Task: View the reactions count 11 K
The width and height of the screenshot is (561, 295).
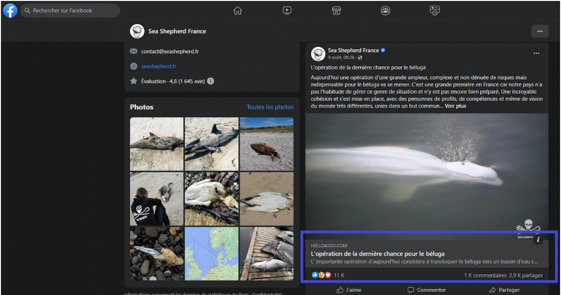Action: 339,275
